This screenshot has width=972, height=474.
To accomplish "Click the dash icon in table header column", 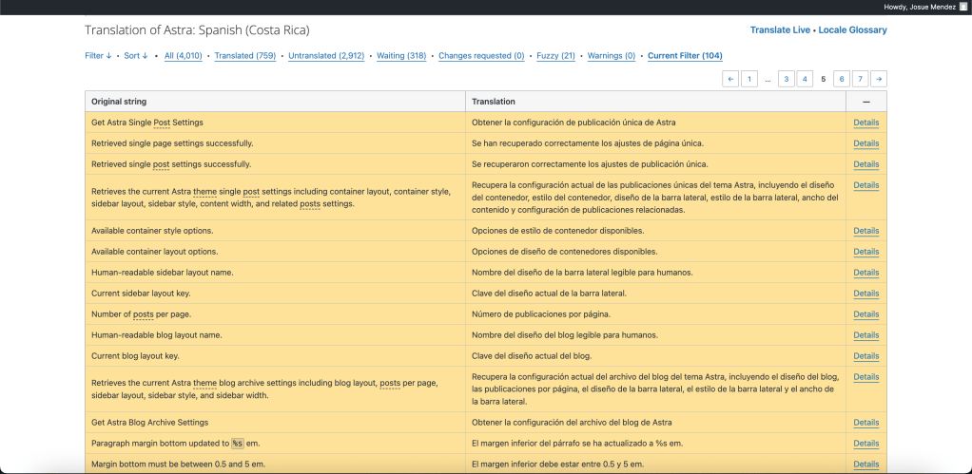I will tap(866, 101).
